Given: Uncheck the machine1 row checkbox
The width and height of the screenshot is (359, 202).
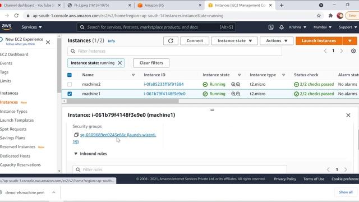Looking at the screenshot, I should 70,94.
